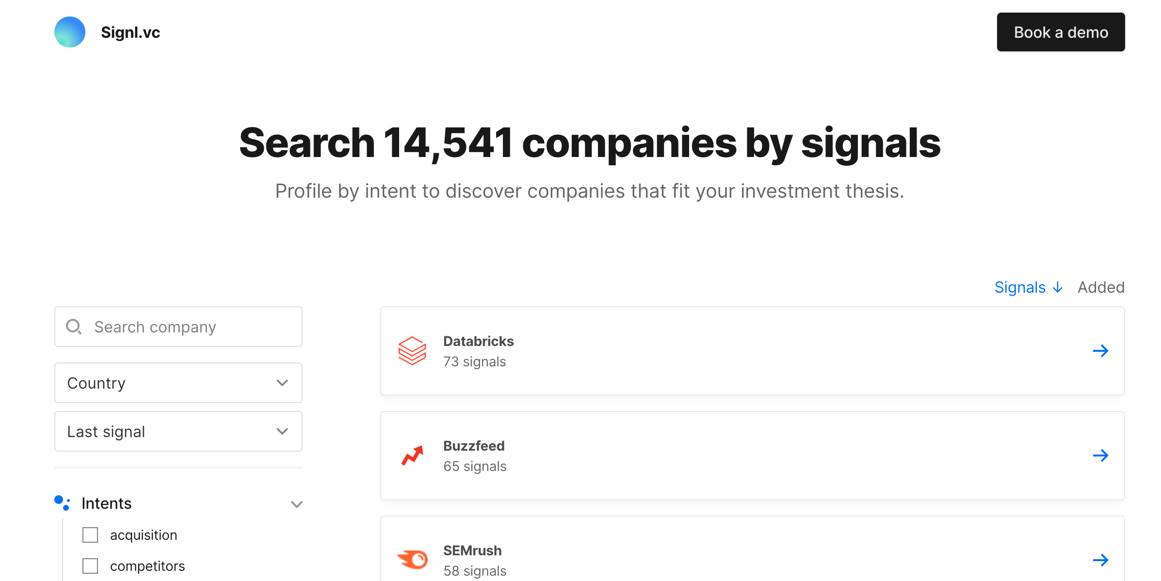Open the Databricks company card

(753, 351)
